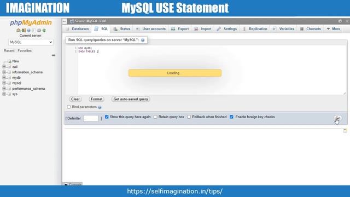This screenshot has width=350, height=197.
Task: Open the Variables tab
Action: coord(283,29)
